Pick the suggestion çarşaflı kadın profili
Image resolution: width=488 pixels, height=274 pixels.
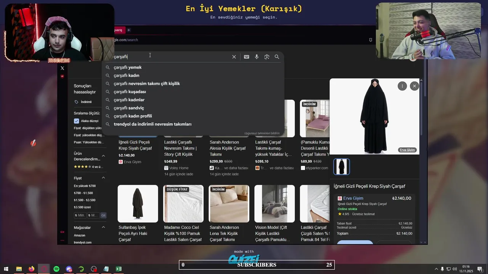pos(193,116)
